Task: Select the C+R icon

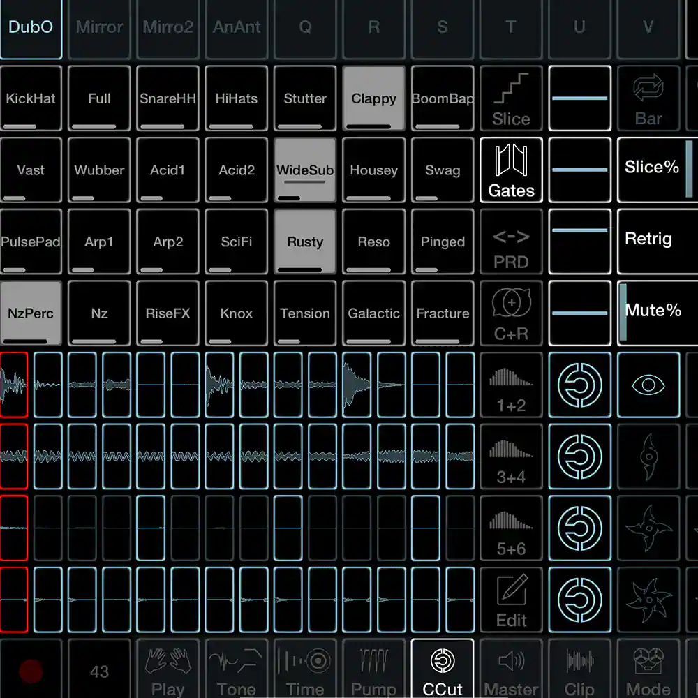Action: tap(511, 313)
